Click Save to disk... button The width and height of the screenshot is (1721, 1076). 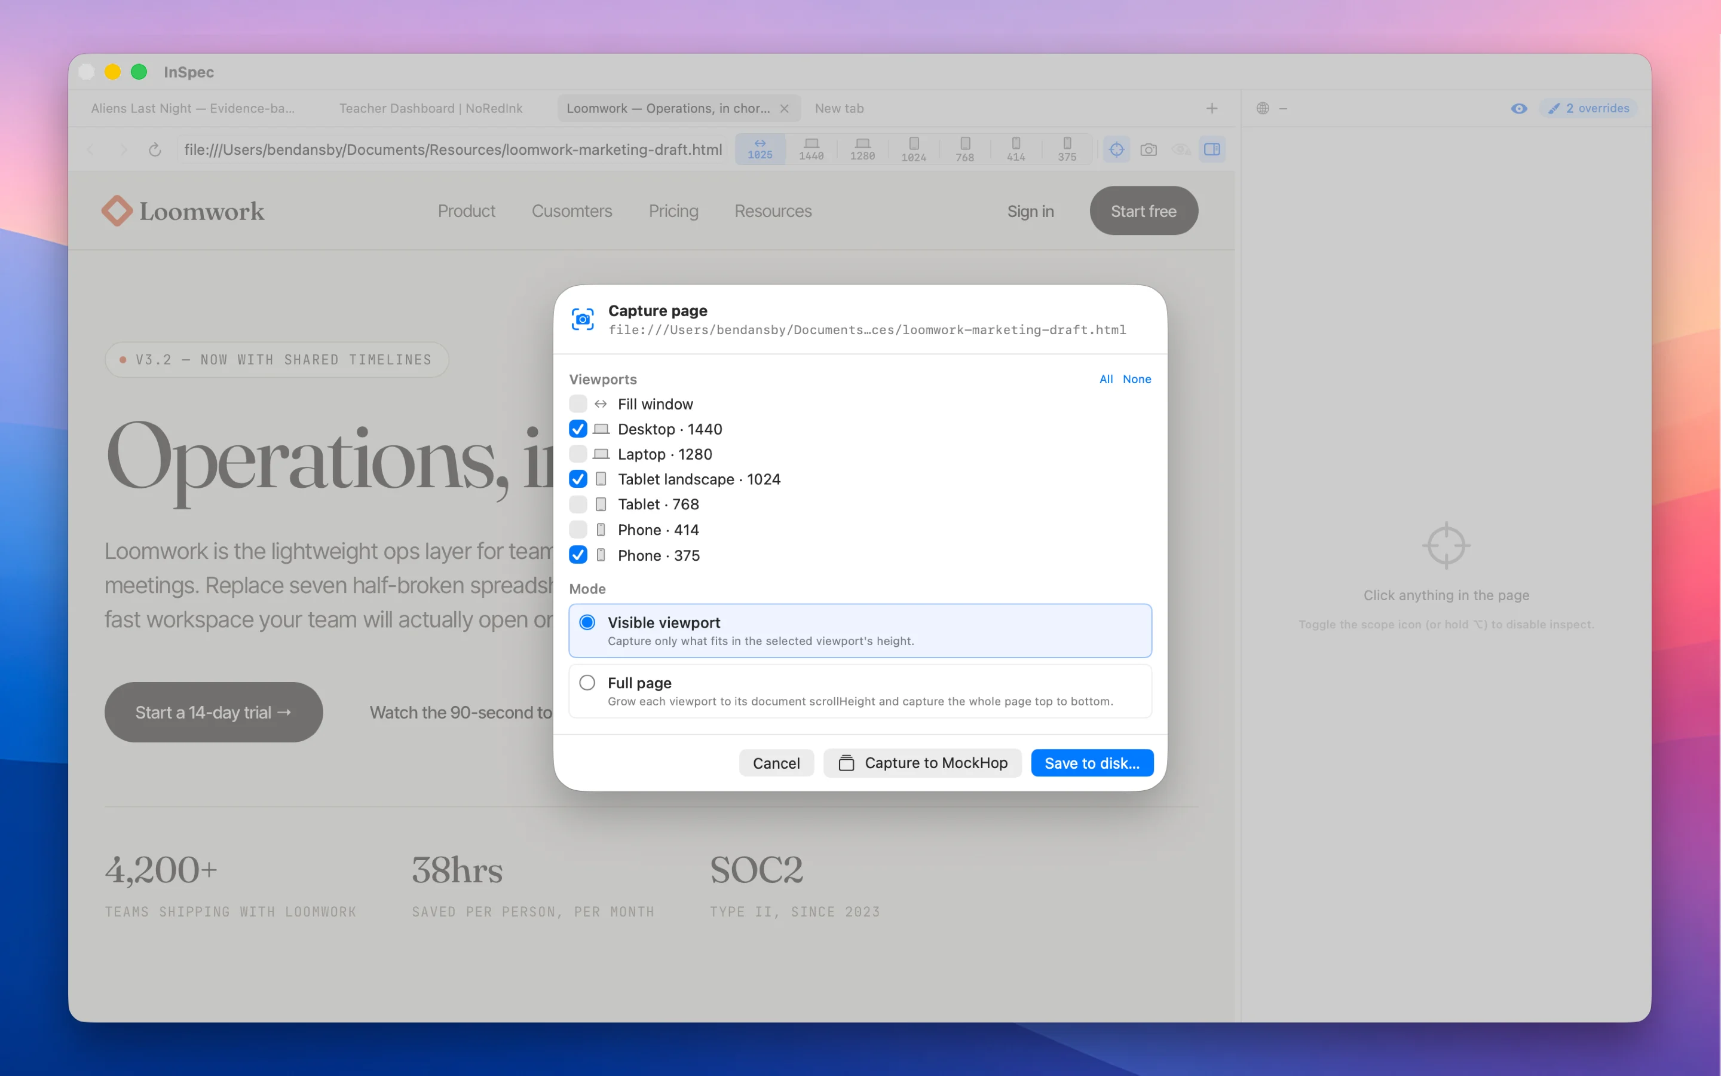(1092, 763)
